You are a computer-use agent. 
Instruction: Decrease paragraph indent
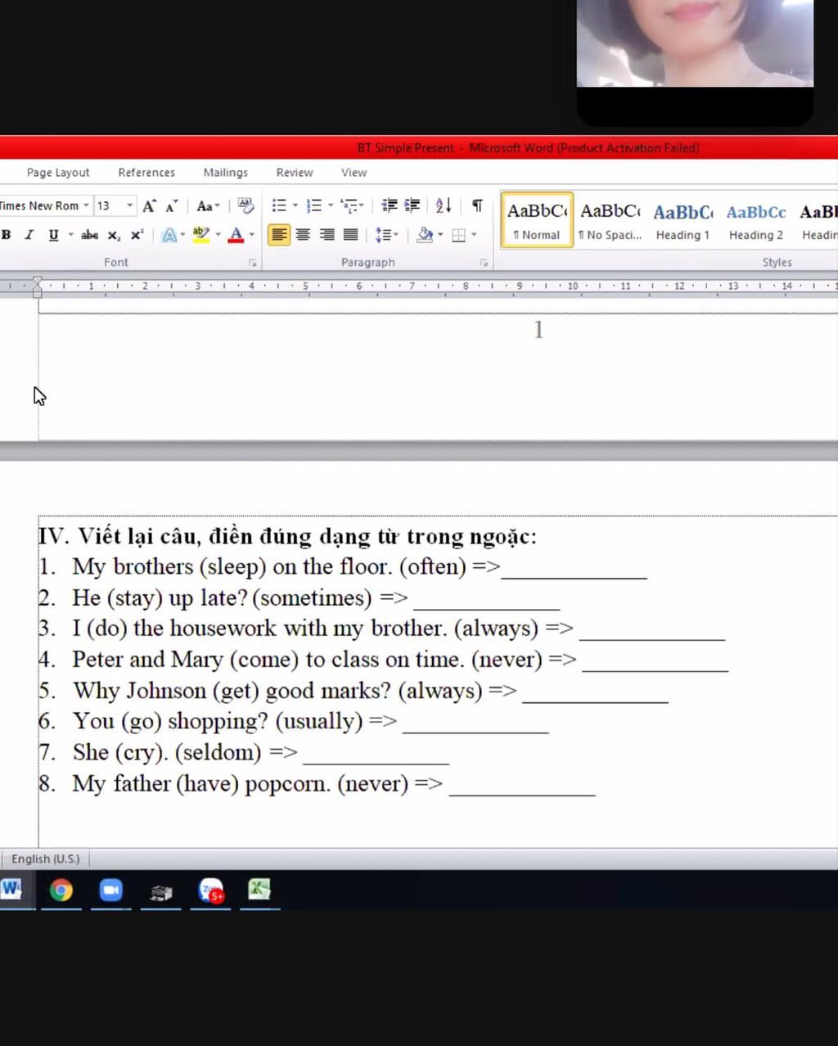(390, 206)
